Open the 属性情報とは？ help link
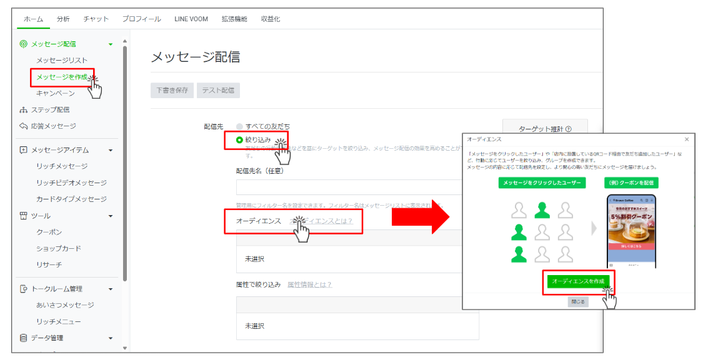The image size is (703, 362). click(x=309, y=285)
